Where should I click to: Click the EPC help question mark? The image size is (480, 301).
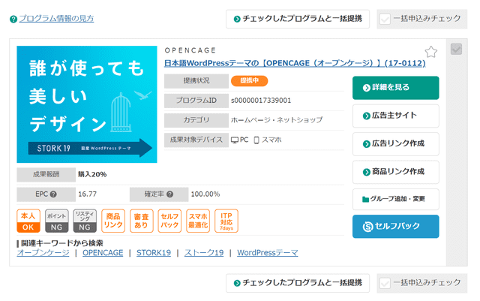coord(53,194)
